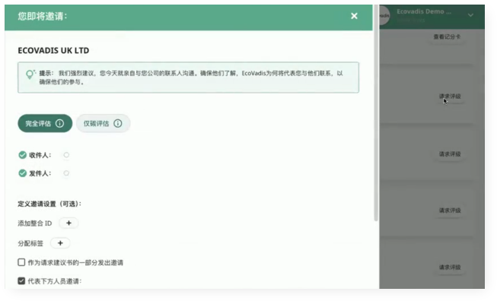Click the dialog's vertical scrollbar
Image resolution: width=497 pixels, height=301 pixels.
[x=376, y=112]
